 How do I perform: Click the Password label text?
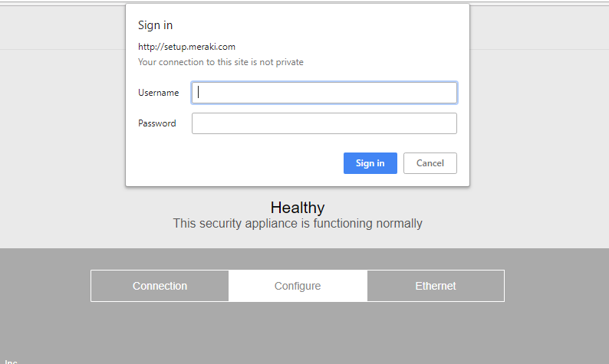pos(156,123)
